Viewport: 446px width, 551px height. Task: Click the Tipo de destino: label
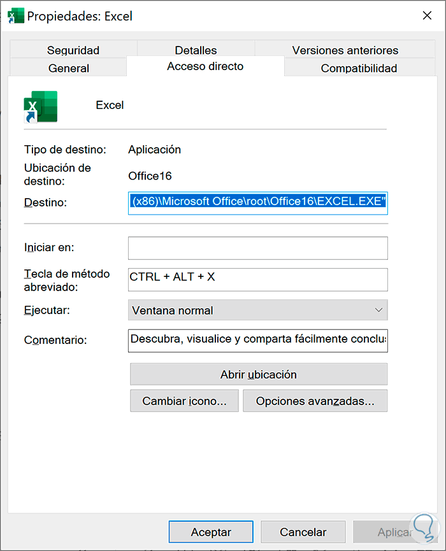click(65, 150)
